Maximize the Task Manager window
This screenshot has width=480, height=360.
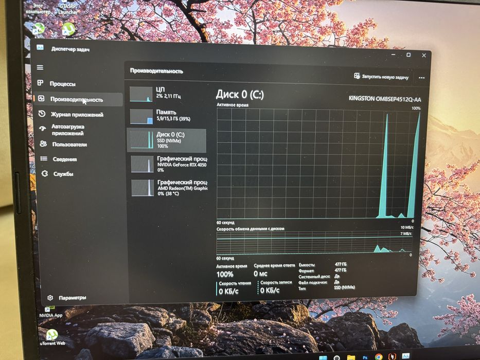click(408, 55)
